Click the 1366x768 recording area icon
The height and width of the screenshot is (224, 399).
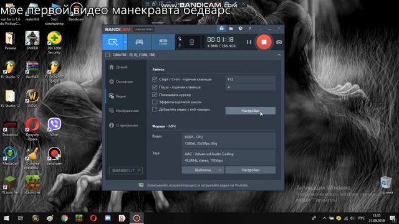point(108,55)
